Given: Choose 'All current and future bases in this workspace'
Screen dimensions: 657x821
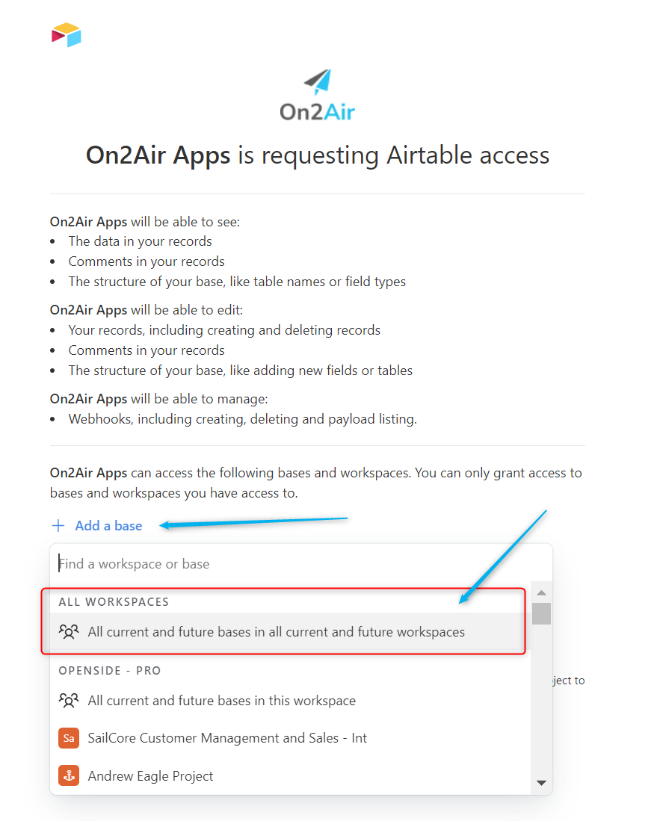Looking at the screenshot, I should click(x=221, y=701).
